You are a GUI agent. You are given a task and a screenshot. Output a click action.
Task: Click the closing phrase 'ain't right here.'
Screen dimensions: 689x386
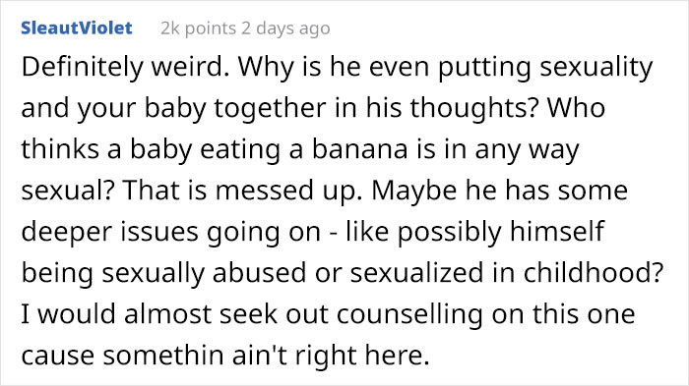click(331, 356)
